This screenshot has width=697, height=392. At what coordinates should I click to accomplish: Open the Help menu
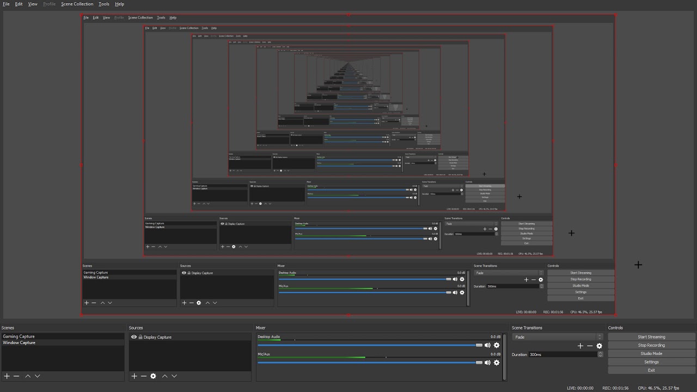coord(120,4)
